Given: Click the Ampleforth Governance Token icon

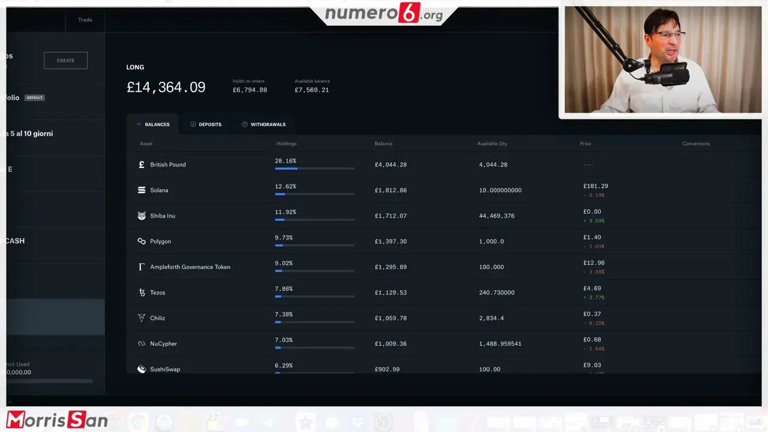Looking at the screenshot, I should 142,267.
